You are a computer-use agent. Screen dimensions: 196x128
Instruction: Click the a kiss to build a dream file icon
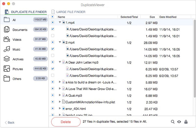pos(64,82)
